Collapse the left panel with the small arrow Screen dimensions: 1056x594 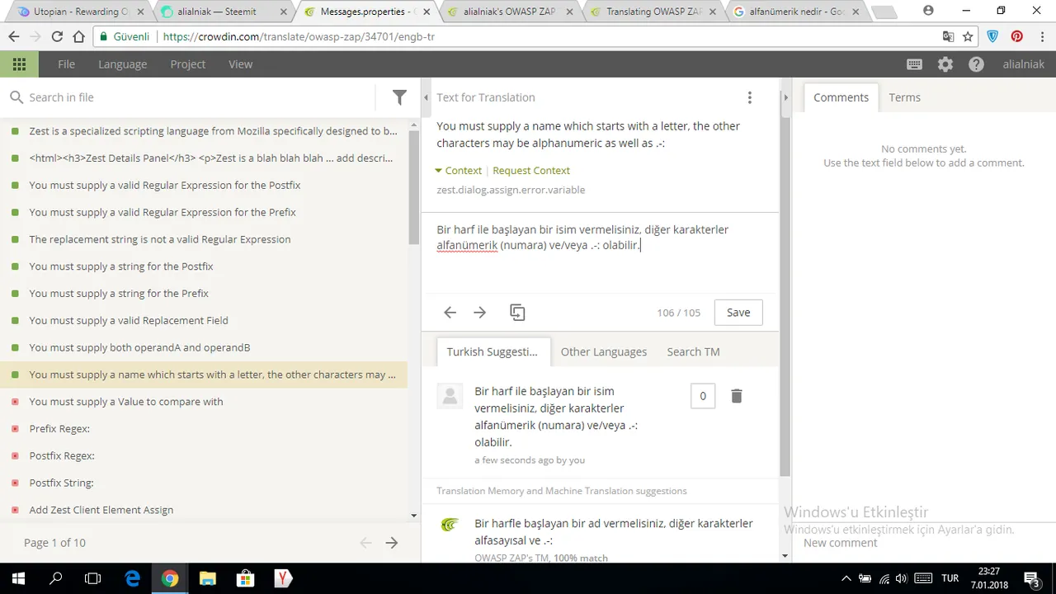427,97
